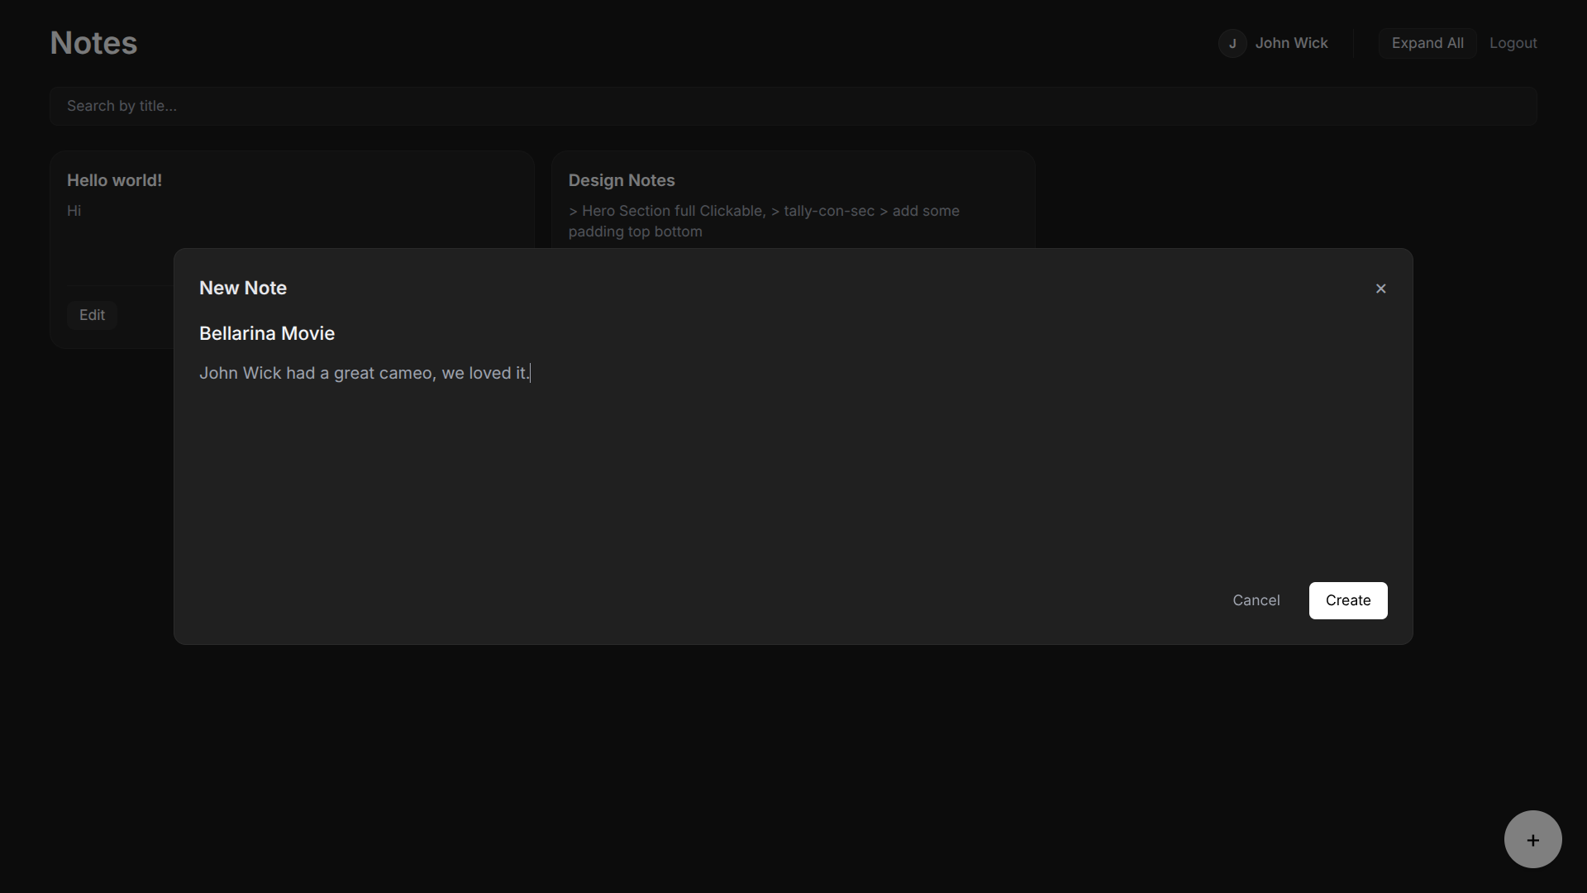The image size is (1587, 893).
Task: Close the New Note dialog with X
Action: (x=1380, y=289)
